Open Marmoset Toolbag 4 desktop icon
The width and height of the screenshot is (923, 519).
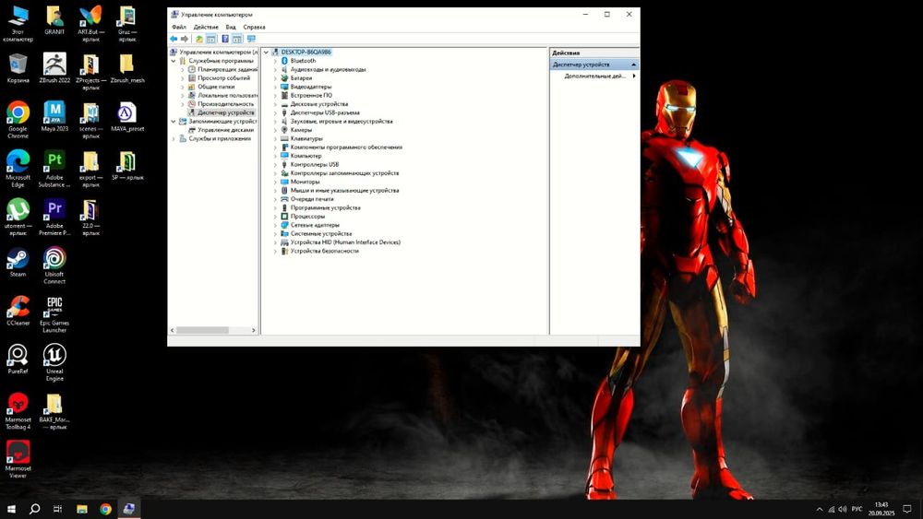pos(18,411)
